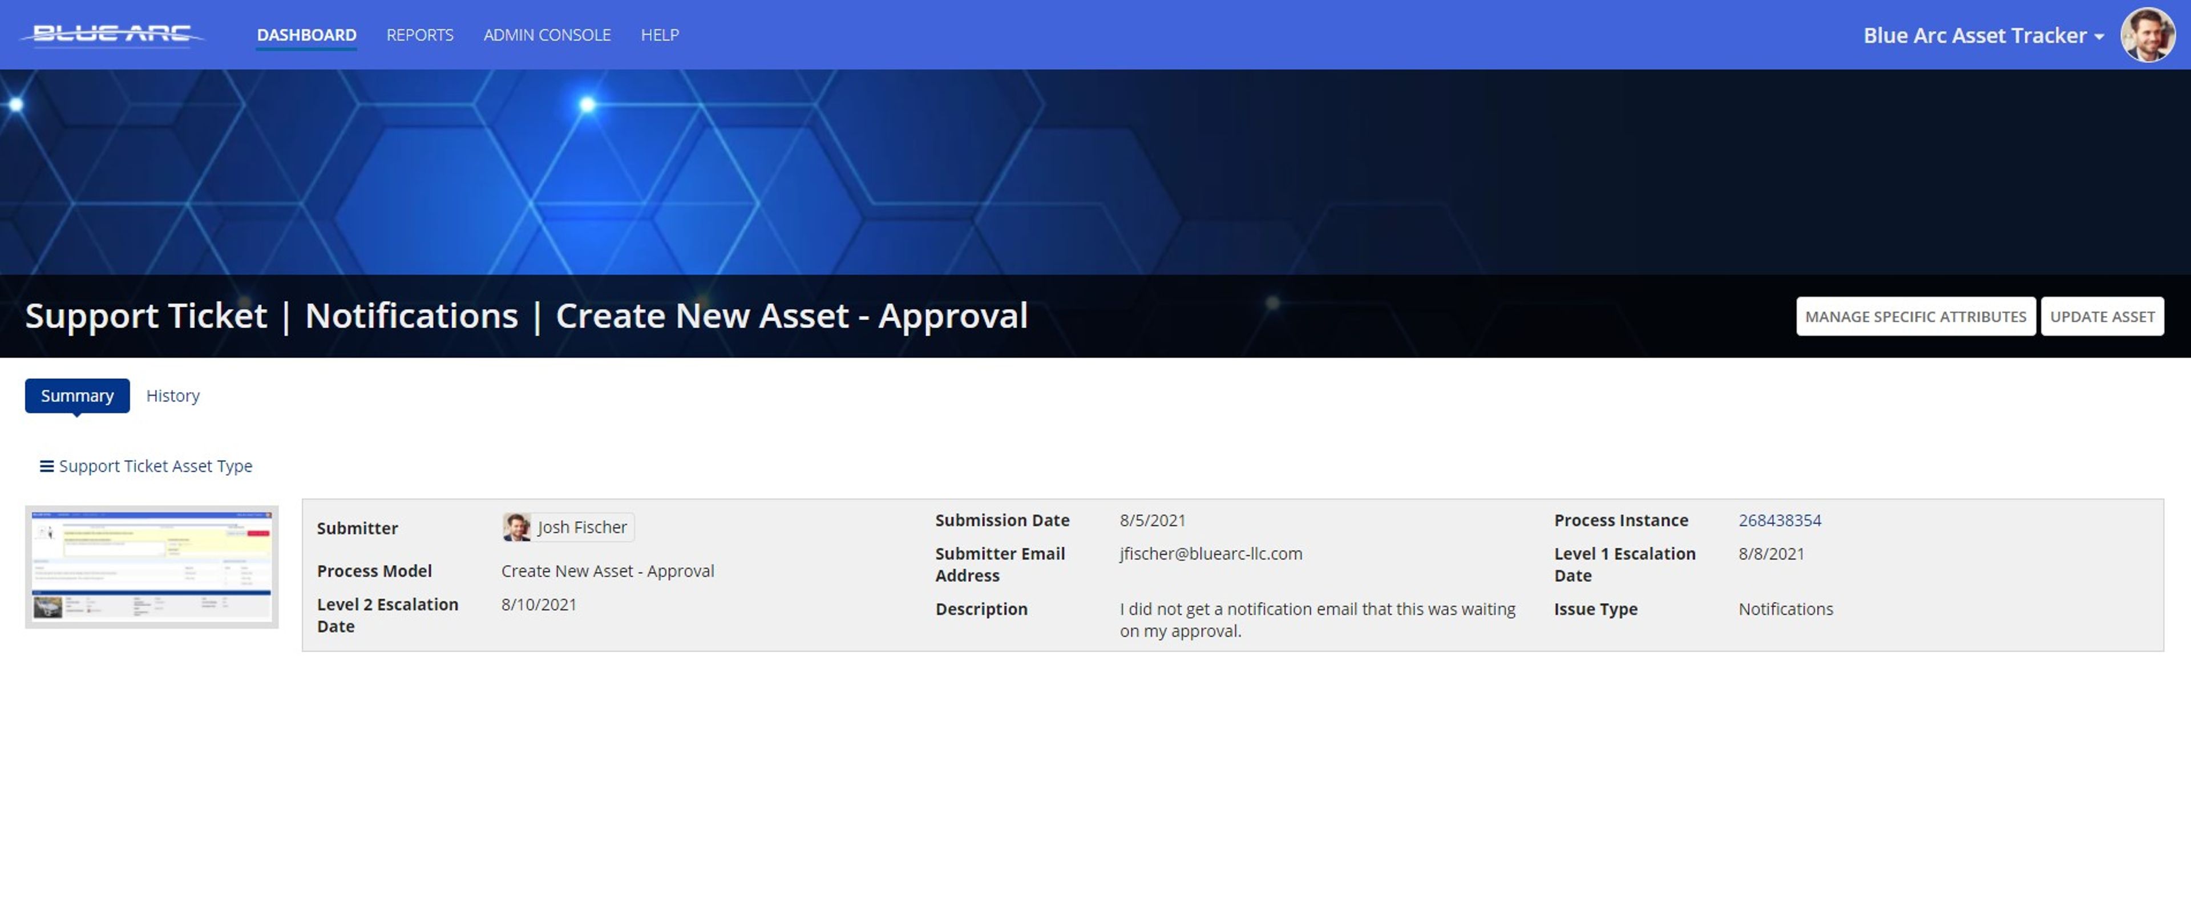Select the Summary tab
Viewport: 2191px width, 918px height.
78,395
